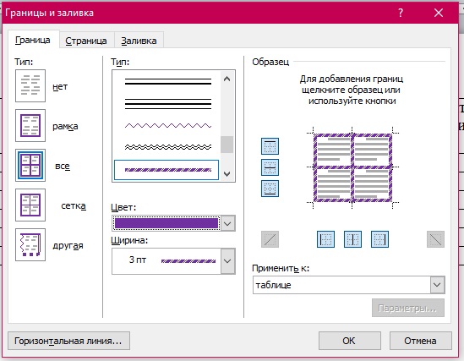This screenshot has height=361, width=464.
Task: Click the border preview sample table
Action: click(352, 167)
